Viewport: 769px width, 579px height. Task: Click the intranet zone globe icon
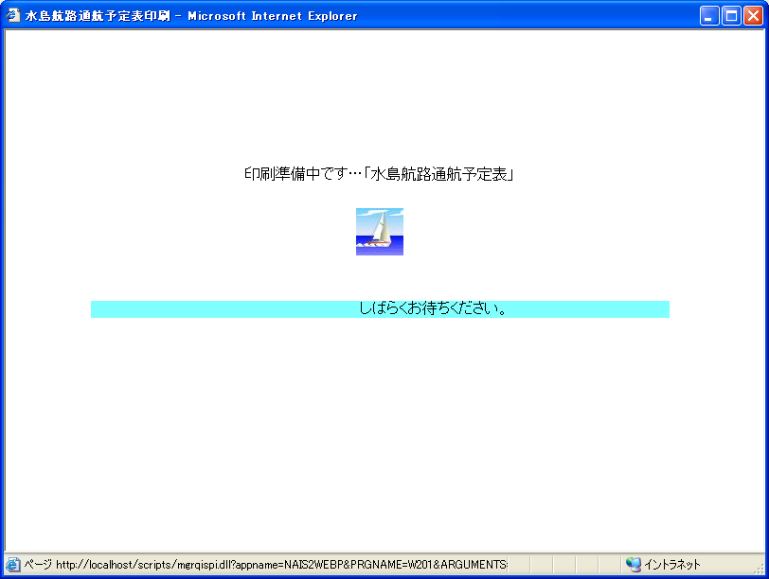(634, 565)
